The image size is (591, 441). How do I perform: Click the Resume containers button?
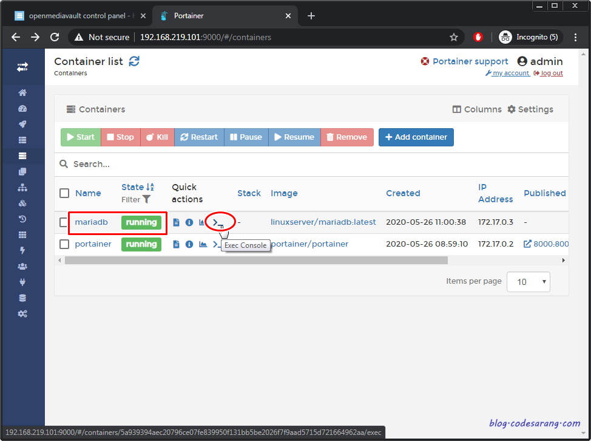(294, 137)
